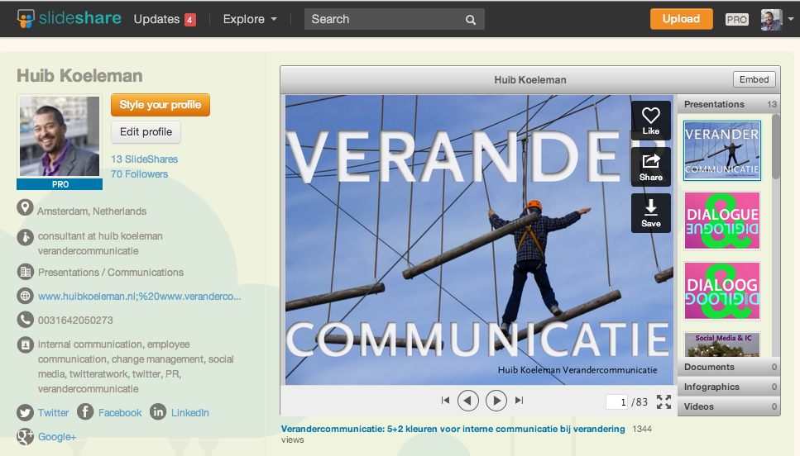Click the Embed button
This screenshot has width=800, height=456.
click(x=754, y=79)
